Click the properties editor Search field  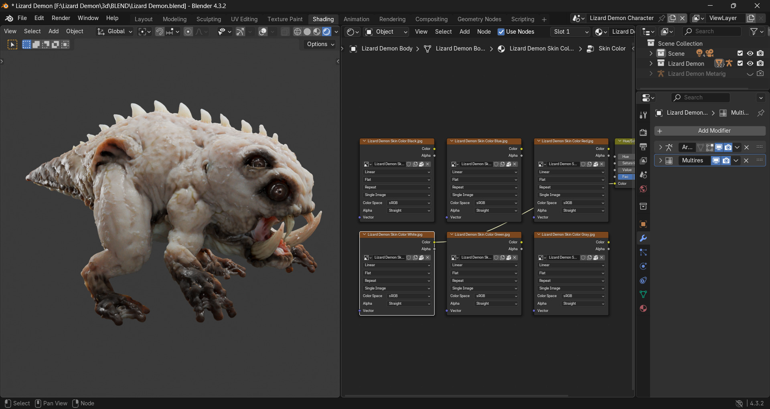click(701, 97)
